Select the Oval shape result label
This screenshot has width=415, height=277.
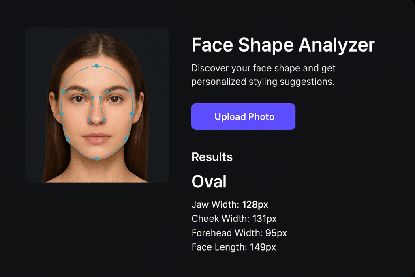pyautogui.click(x=209, y=181)
